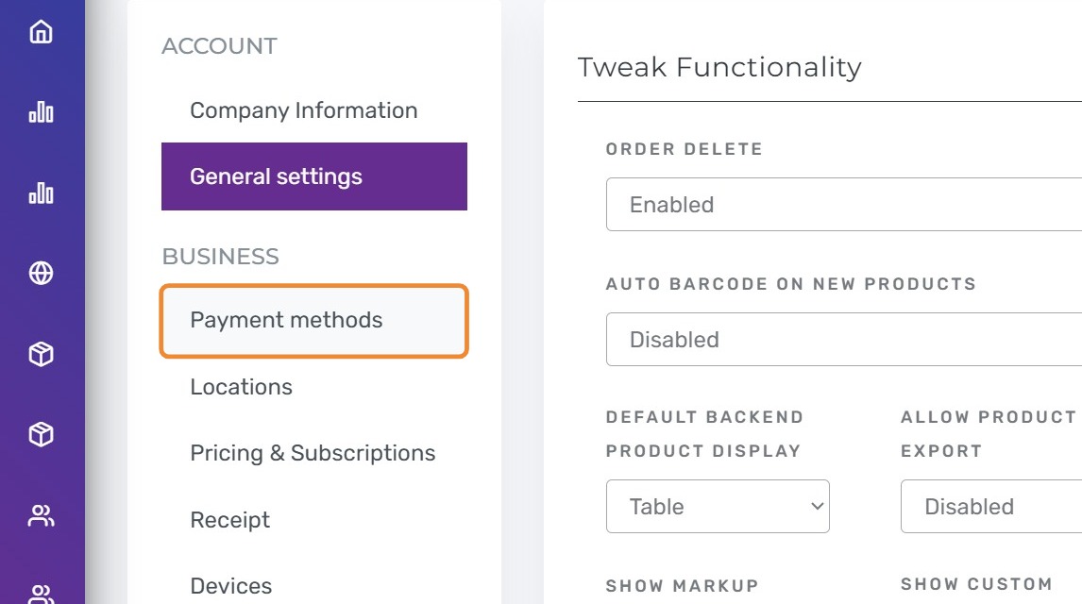Image resolution: width=1082 pixels, height=604 pixels.
Task: Open the Order Delete Enabled dropdown
Action: pyautogui.click(x=844, y=204)
